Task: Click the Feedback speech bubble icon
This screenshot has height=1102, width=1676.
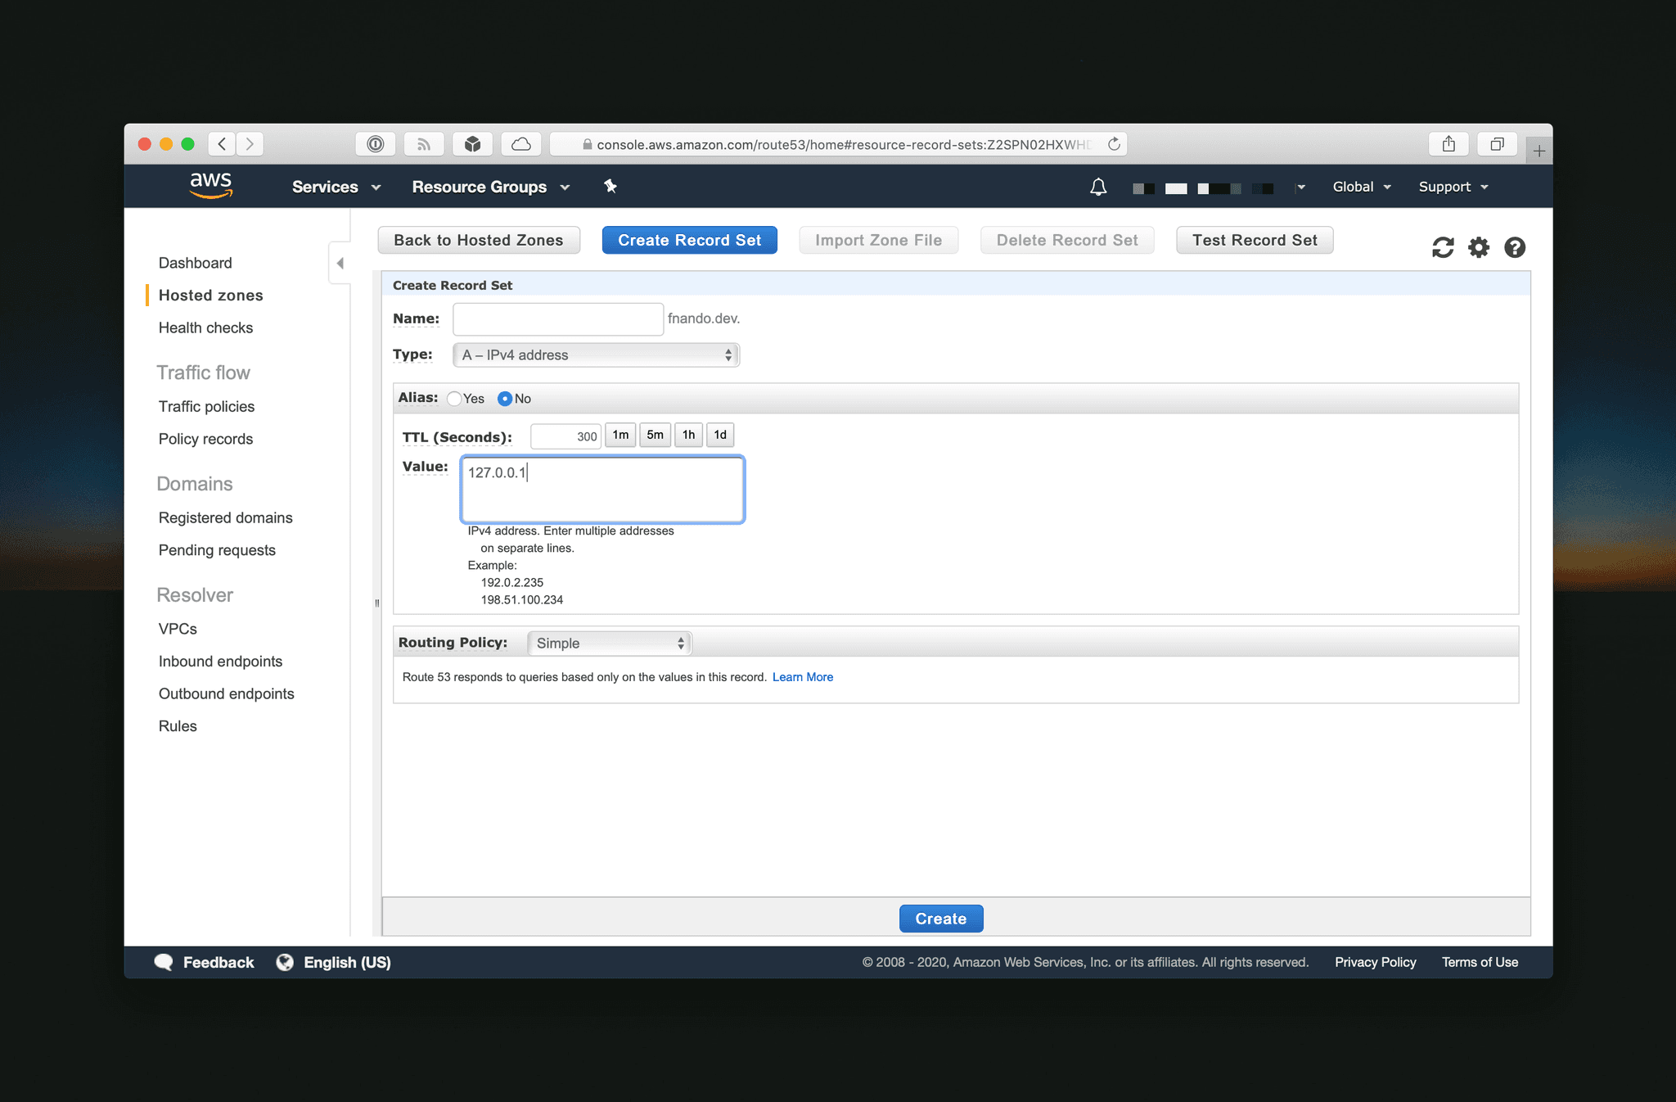Action: pyautogui.click(x=164, y=962)
